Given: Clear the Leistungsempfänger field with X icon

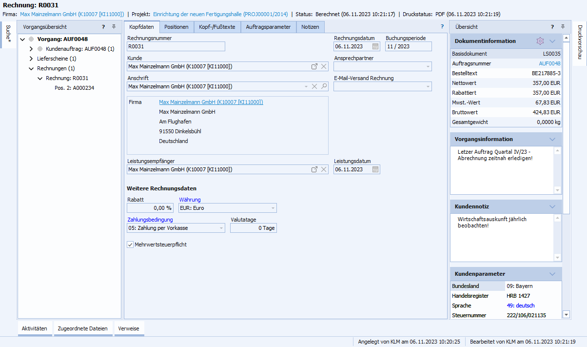Looking at the screenshot, I should (x=324, y=170).
